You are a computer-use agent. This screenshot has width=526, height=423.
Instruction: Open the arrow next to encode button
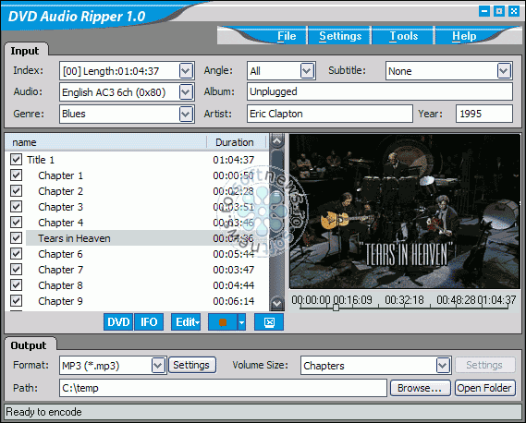pos(241,322)
